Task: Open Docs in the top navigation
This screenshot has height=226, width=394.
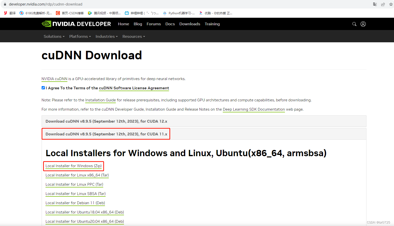Action: pos(170,24)
